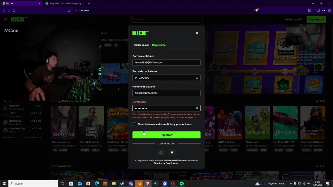Open zEkO channel in sidebar
This screenshot has height=187, width=333.
pyautogui.click(x=22, y=115)
